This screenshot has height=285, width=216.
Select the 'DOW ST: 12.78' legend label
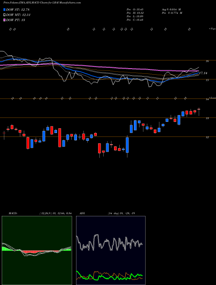(x=18, y=9)
